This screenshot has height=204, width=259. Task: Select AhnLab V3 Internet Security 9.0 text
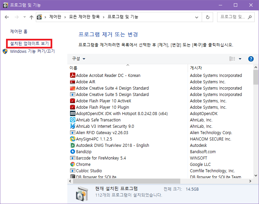click(105, 126)
